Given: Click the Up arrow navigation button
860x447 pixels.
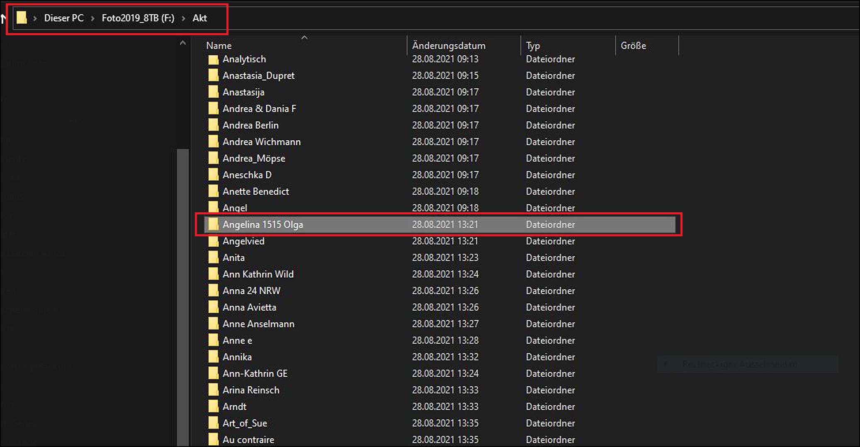Looking at the screenshot, I should click(x=3, y=18).
